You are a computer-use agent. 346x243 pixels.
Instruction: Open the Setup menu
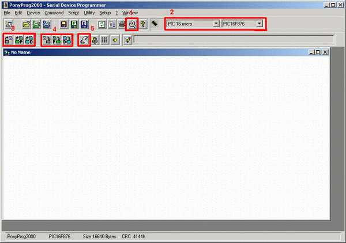[x=105, y=13]
